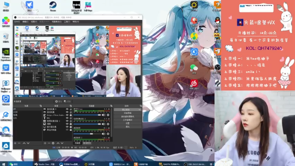Image resolution: width=295 pixels, height=166 pixels.
Task: Open the Wallpaper Engine desktop icon
Action: pyautogui.click(x=6, y=86)
